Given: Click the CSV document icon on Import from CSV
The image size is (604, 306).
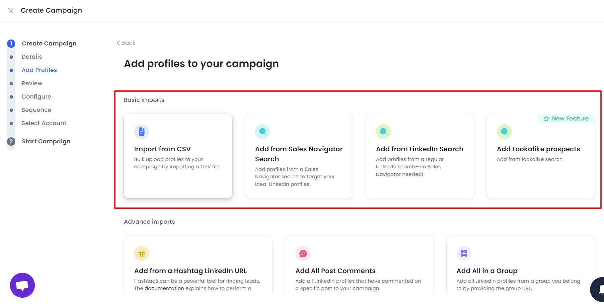Looking at the screenshot, I should [142, 131].
